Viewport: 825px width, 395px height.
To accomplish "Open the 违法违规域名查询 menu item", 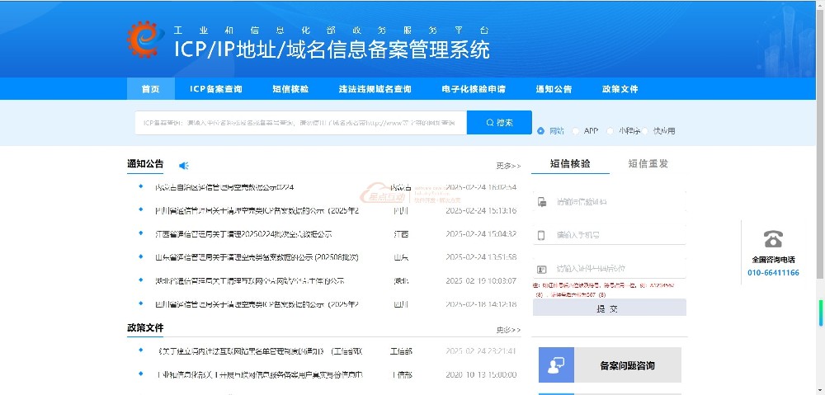I will (x=375, y=89).
